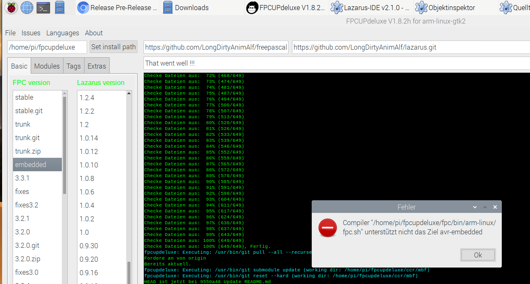Screen dimensions: 530x284
Task: Select '1.0' in Lazarus version list
Action: (x=102, y=232)
